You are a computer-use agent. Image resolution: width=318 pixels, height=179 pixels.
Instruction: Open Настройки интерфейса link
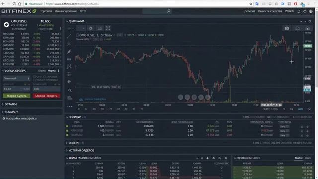click(21, 119)
